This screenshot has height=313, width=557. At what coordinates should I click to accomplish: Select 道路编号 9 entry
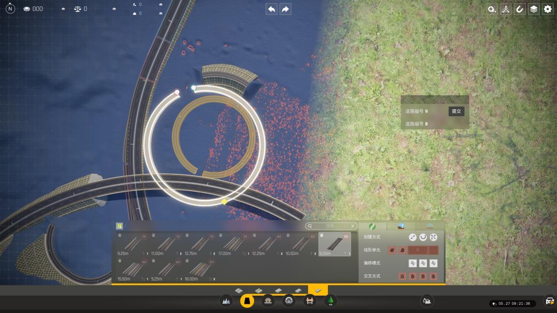point(417,111)
